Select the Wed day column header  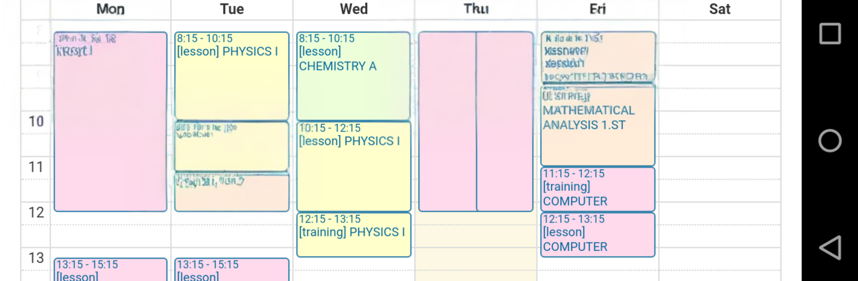353,9
